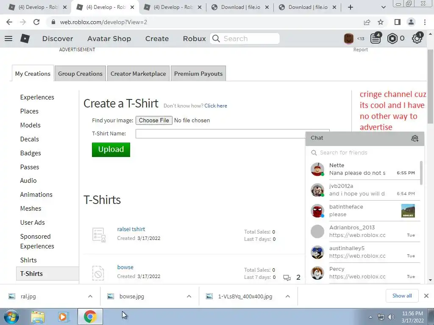Switch to My Creations tab
Screen dimensions: 434x325
[x=33, y=74]
